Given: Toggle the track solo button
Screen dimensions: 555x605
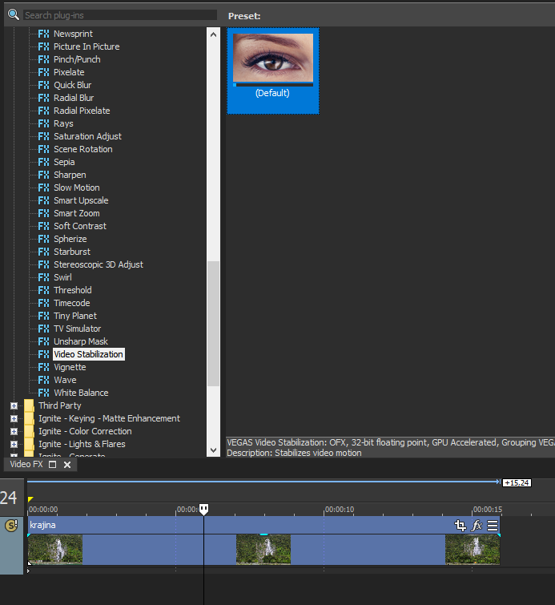Looking at the screenshot, I should [11, 526].
